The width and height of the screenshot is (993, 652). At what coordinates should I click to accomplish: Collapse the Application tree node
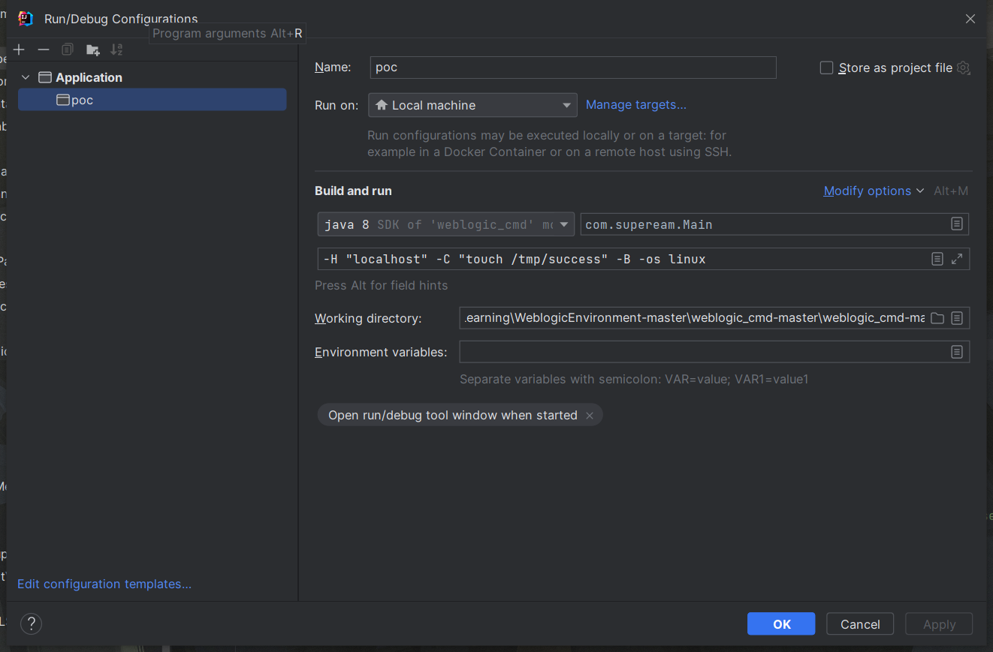point(26,77)
